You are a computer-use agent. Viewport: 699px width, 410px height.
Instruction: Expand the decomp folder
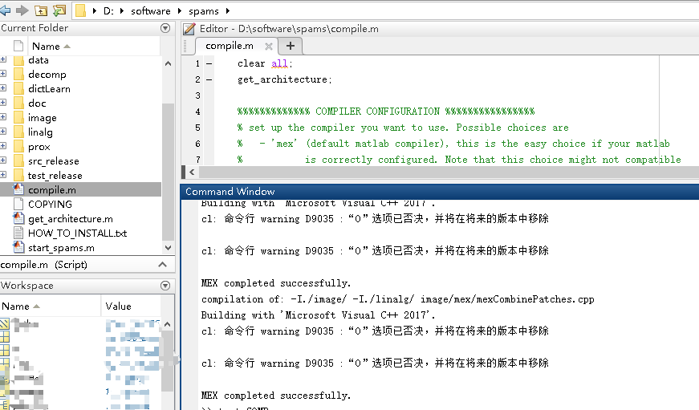pos(3,74)
